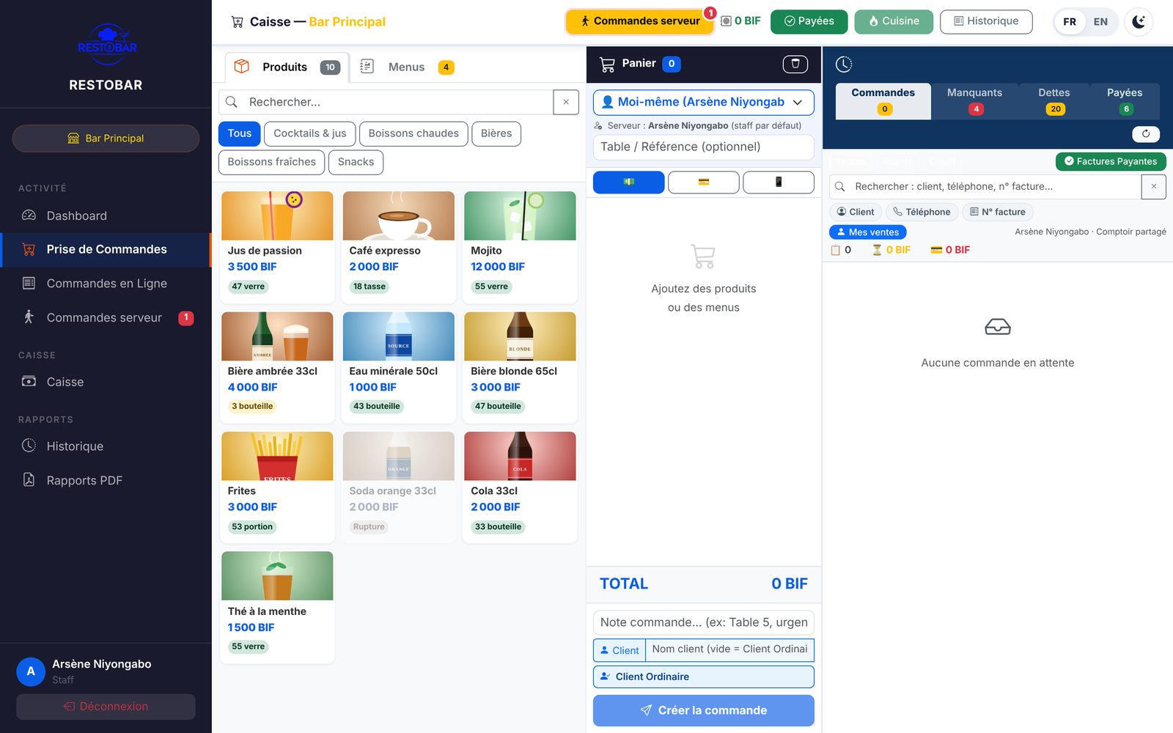Open Commandes en Ligne in sidebar
The width and height of the screenshot is (1173, 733).
tap(106, 283)
